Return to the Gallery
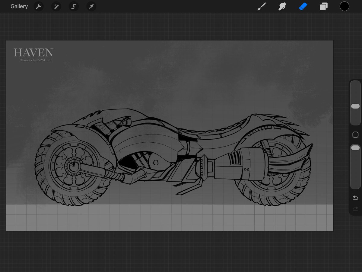The image size is (362, 272). (x=19, y=6)
